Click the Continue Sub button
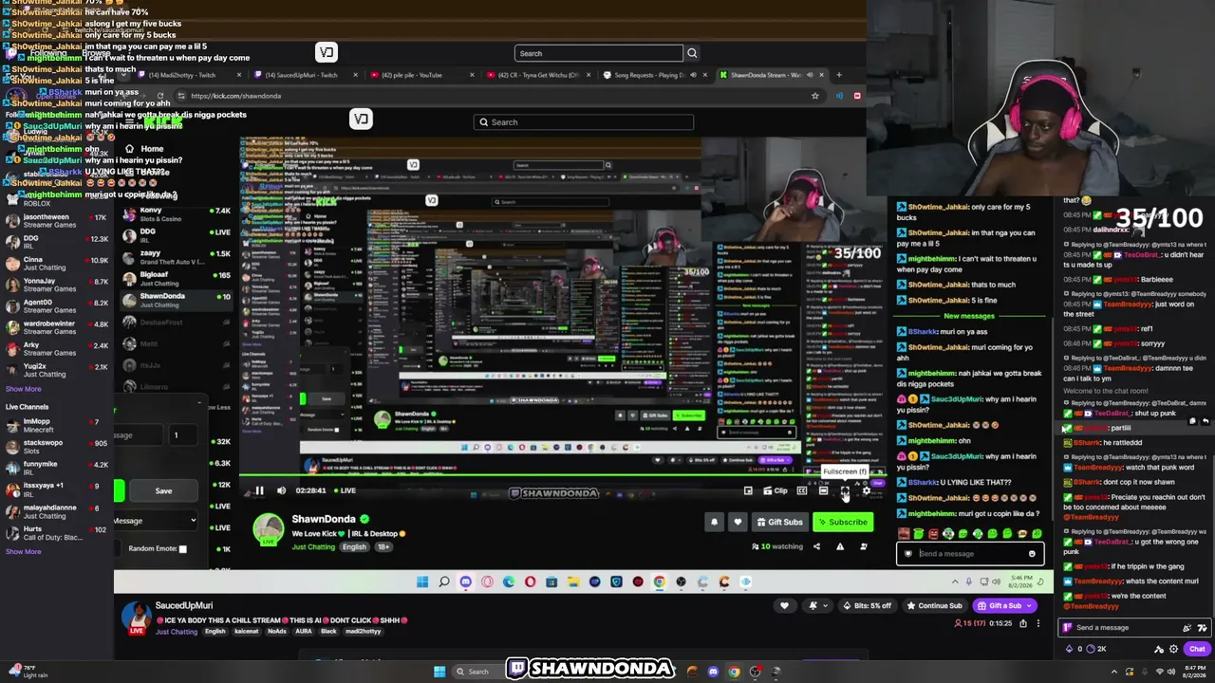1215x683 pixels. [x=934, y=606]
